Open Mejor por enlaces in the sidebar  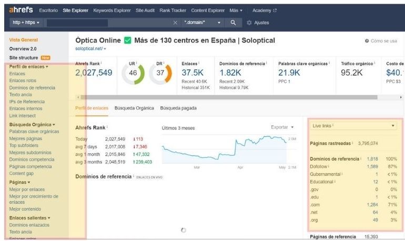pyautogui.click(x=27, y=189)
